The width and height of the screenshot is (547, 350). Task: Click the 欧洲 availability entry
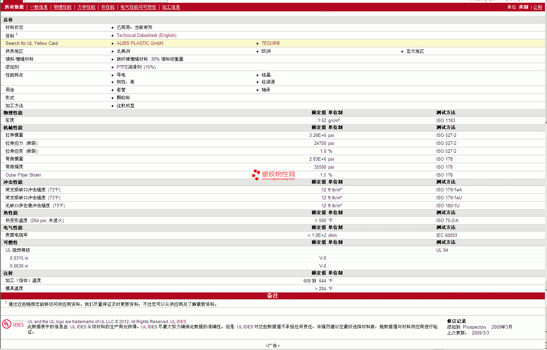tap(266, 51)
